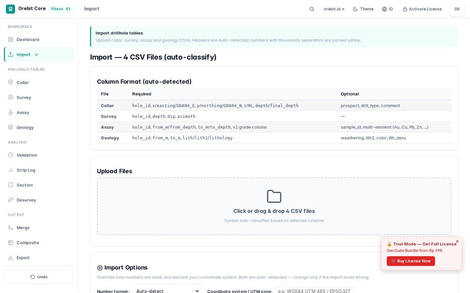Image resolution: width=470 pixels, height=293 pixels.
Task: Go to the Collar table
Action: 39,82
